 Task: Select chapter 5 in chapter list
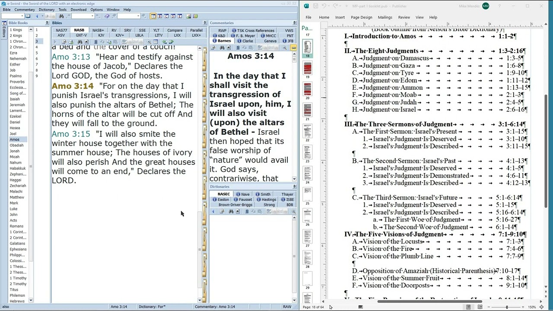tap(37, 53)
